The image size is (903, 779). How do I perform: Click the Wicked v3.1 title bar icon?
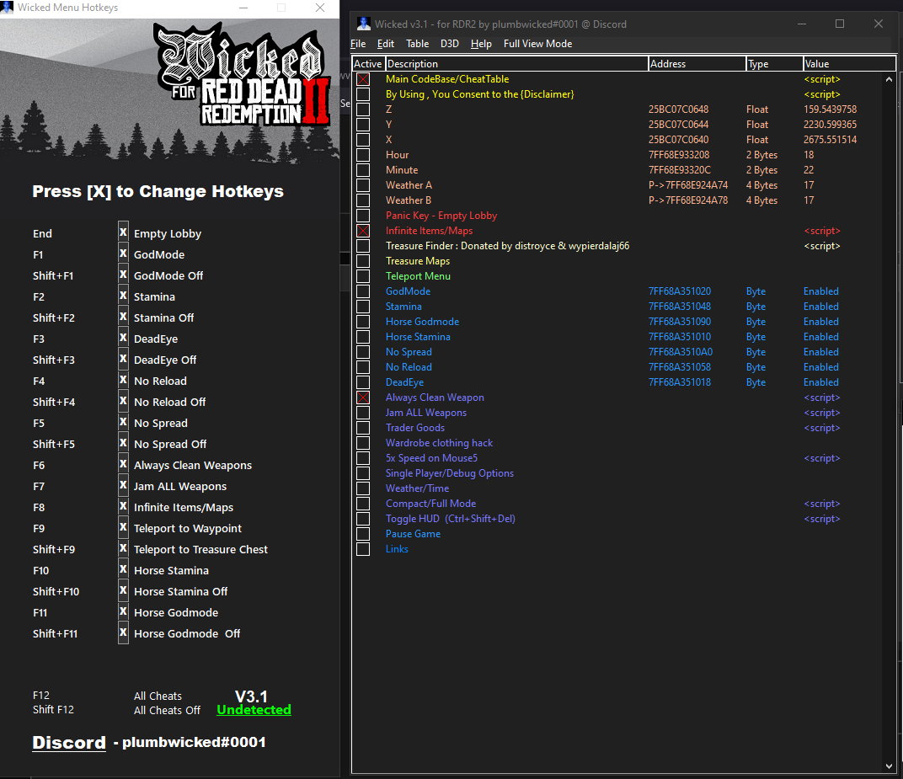(363, 23)
